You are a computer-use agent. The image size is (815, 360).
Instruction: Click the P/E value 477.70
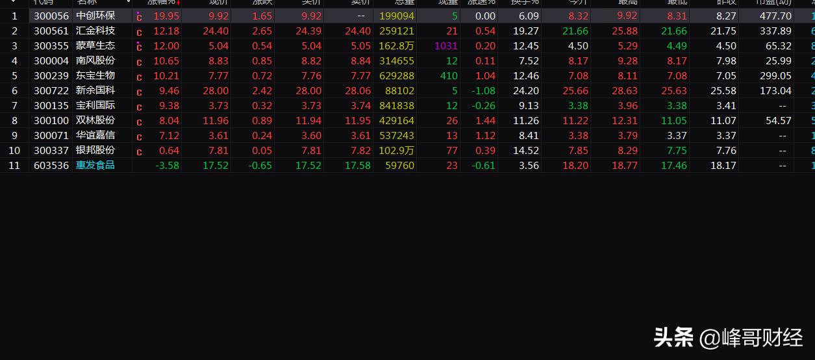[x=775, y=16]
